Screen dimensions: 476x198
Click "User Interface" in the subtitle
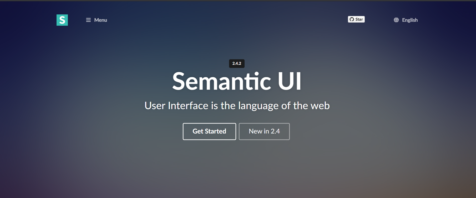pyautogui.click(x=176, y=106)
